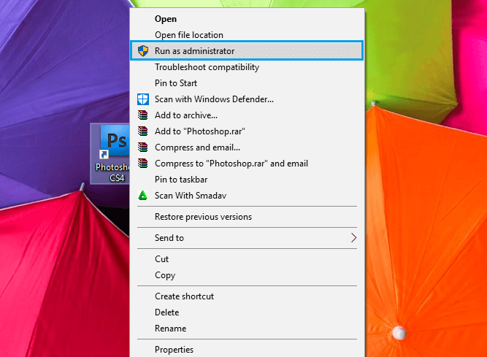
Task: Click the shield icon beside Run as administrator
Action: [143, 50]
